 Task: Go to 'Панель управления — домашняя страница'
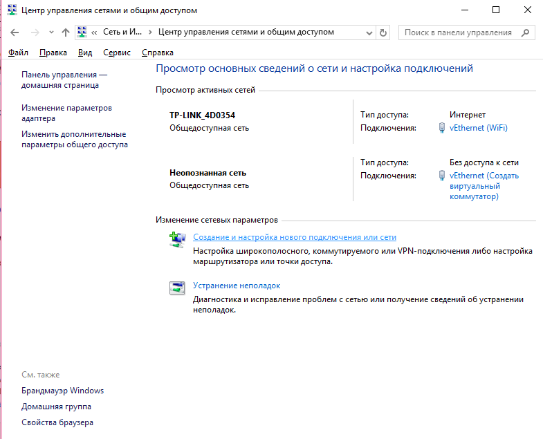click(x=64, y=80)
